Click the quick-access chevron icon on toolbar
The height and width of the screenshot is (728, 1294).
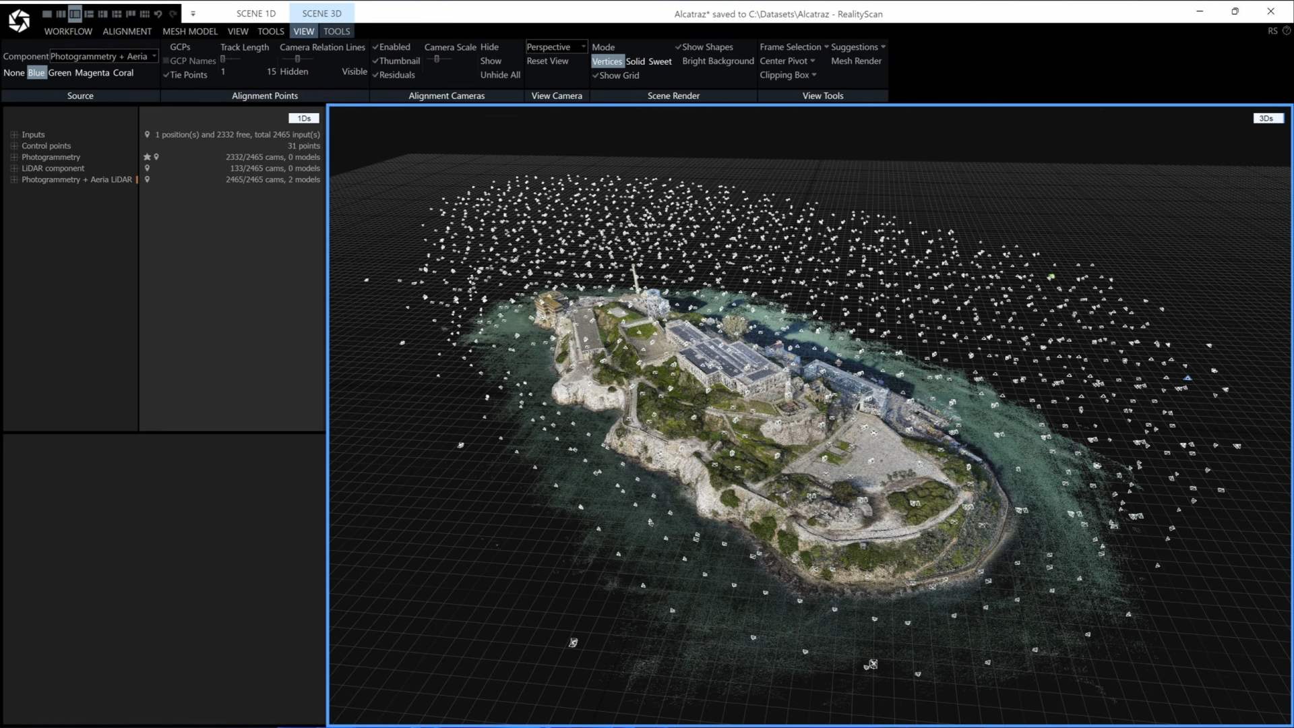tap(193, 13)
